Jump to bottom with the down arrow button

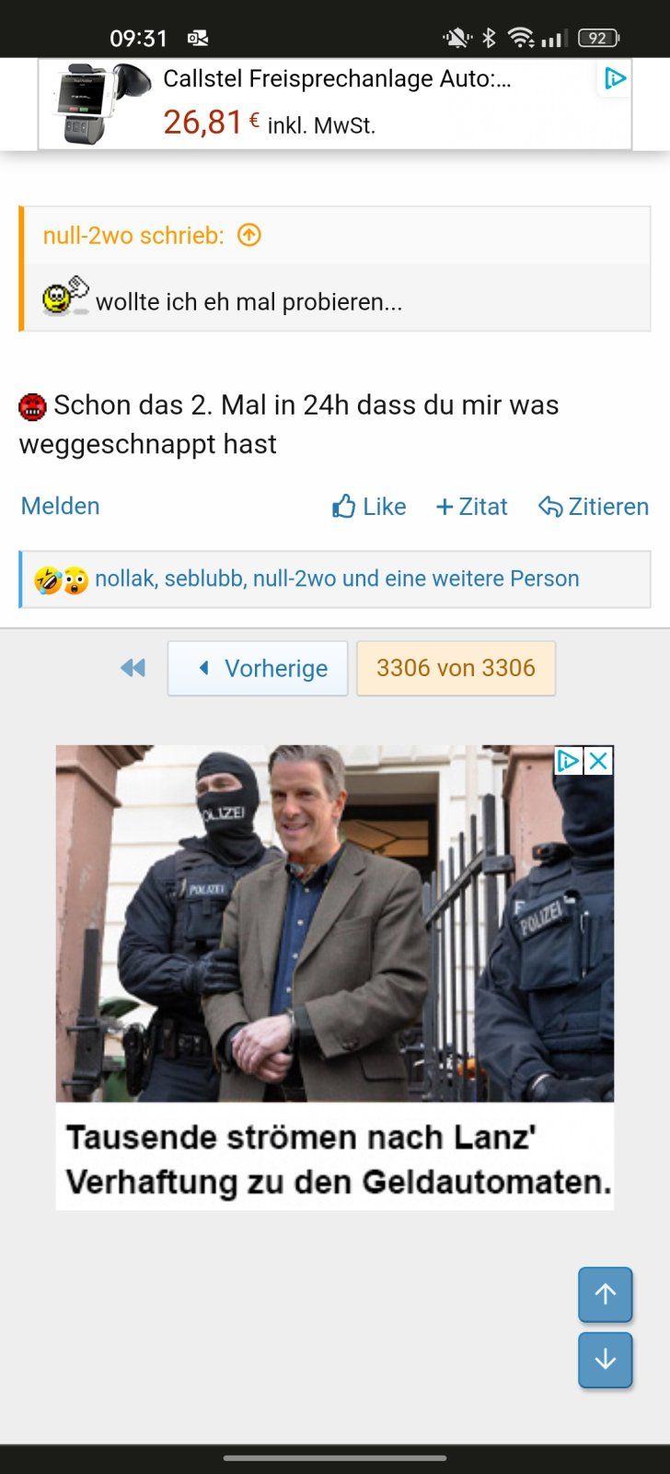pyautogui.click(x=605, y=1360)
